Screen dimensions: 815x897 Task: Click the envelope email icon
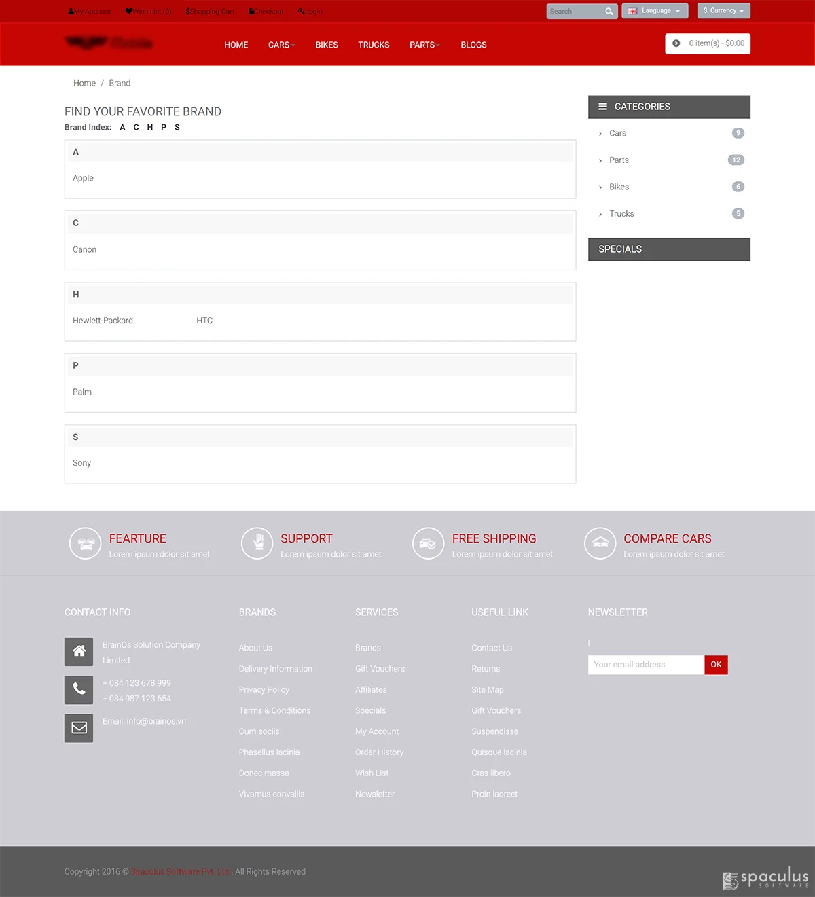pyautogui.click(x=79, y=728)
